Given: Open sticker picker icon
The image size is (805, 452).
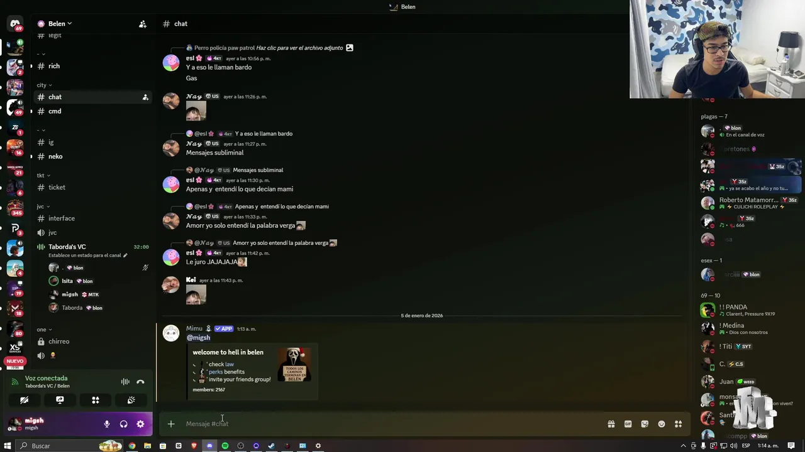Looking at the screenshot, I should point(645,424).
